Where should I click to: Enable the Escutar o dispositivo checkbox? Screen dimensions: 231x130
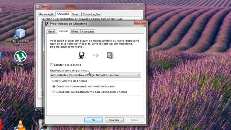click(x=52, y=65)
